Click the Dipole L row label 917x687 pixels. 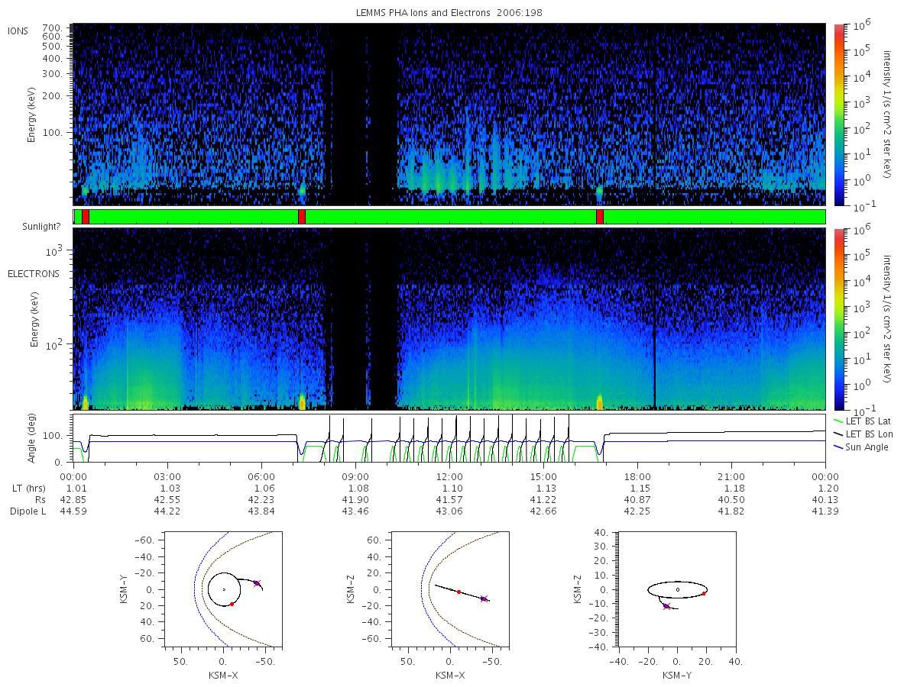click(28, 511)
